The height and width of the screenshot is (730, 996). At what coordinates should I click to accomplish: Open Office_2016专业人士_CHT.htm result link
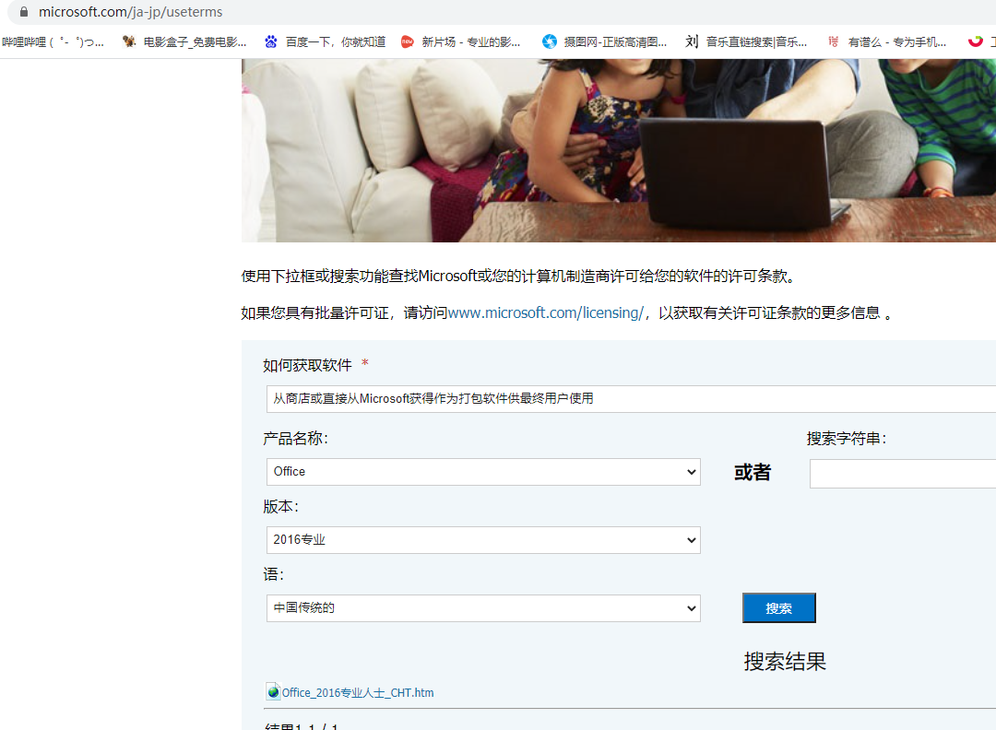pyautogui.click(x=358, y=692)
